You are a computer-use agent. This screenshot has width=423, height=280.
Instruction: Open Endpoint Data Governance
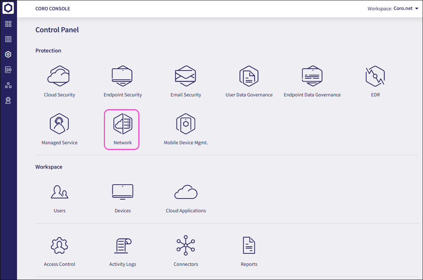click(312, 76)
